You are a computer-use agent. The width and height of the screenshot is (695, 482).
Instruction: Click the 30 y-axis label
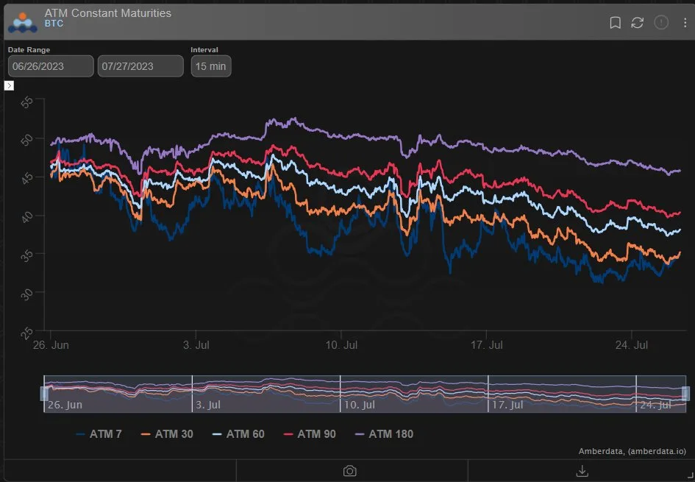tap(26, 294)
